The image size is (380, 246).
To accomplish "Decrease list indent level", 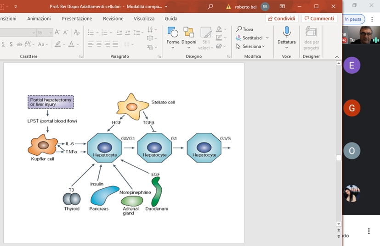I will [119, 32].
